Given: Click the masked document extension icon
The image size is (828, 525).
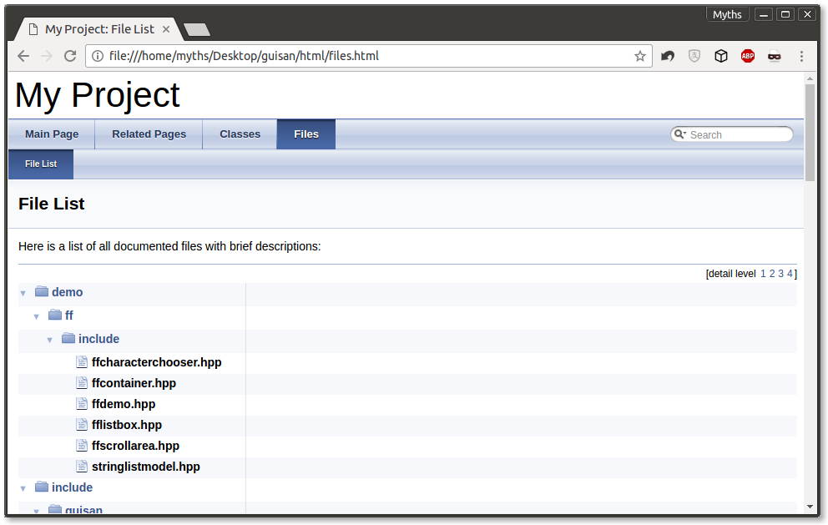Looking at the screenshot, I should click(775, 56).
